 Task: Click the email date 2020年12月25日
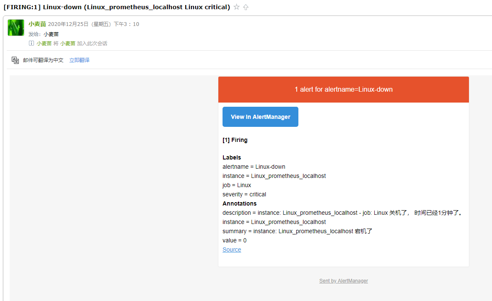coord(68,24)
